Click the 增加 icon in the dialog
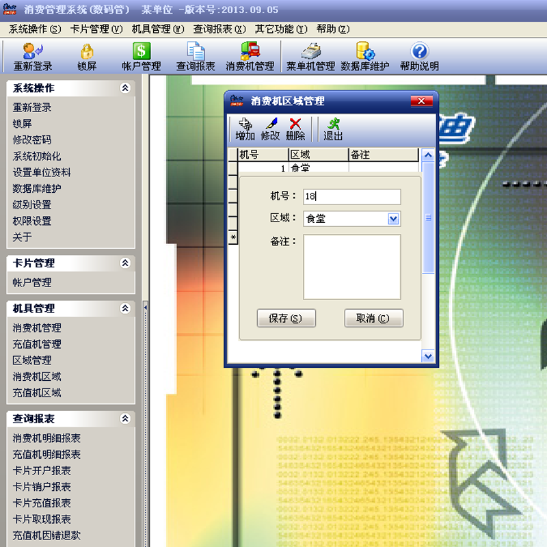This screenshot has height=547, width=547. click(245, 125)
